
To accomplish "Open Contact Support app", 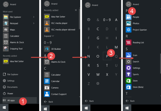I will pos(55,94).
